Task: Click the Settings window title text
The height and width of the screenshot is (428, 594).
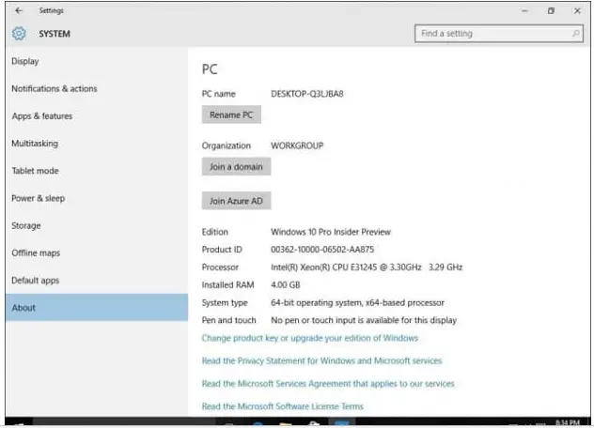Action: 51,10
